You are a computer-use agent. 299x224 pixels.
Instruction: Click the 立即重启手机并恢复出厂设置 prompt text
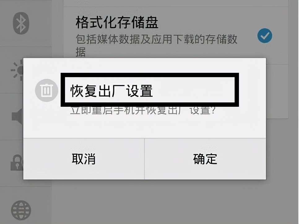(x=143, y=110)
